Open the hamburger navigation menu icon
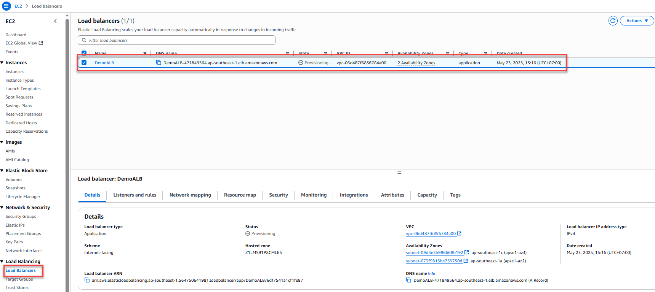Viewport: 655px width, 292px height. pos(6,6)
